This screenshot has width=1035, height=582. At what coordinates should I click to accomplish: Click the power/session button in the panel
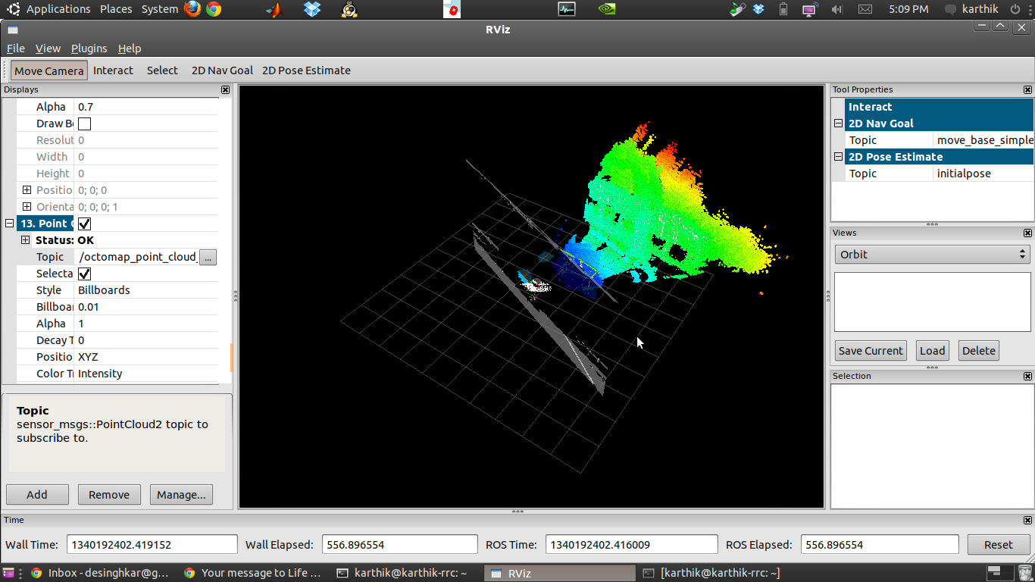coord(1016,9)
